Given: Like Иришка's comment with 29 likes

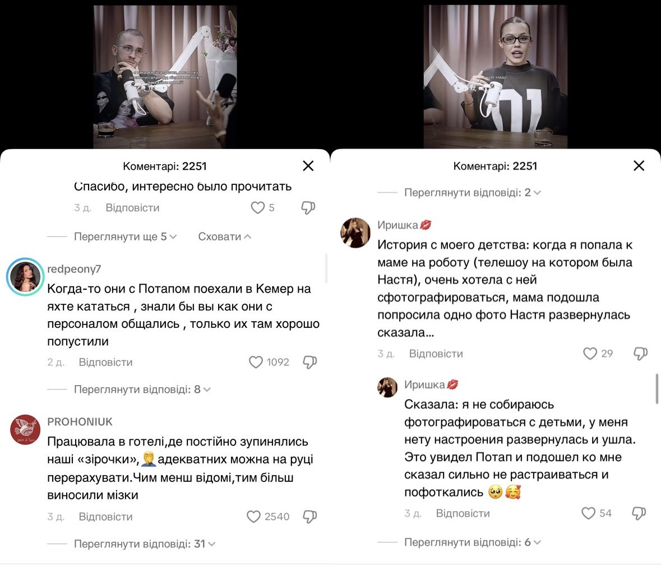Looking at the screenshot, I should click(590, 353).
